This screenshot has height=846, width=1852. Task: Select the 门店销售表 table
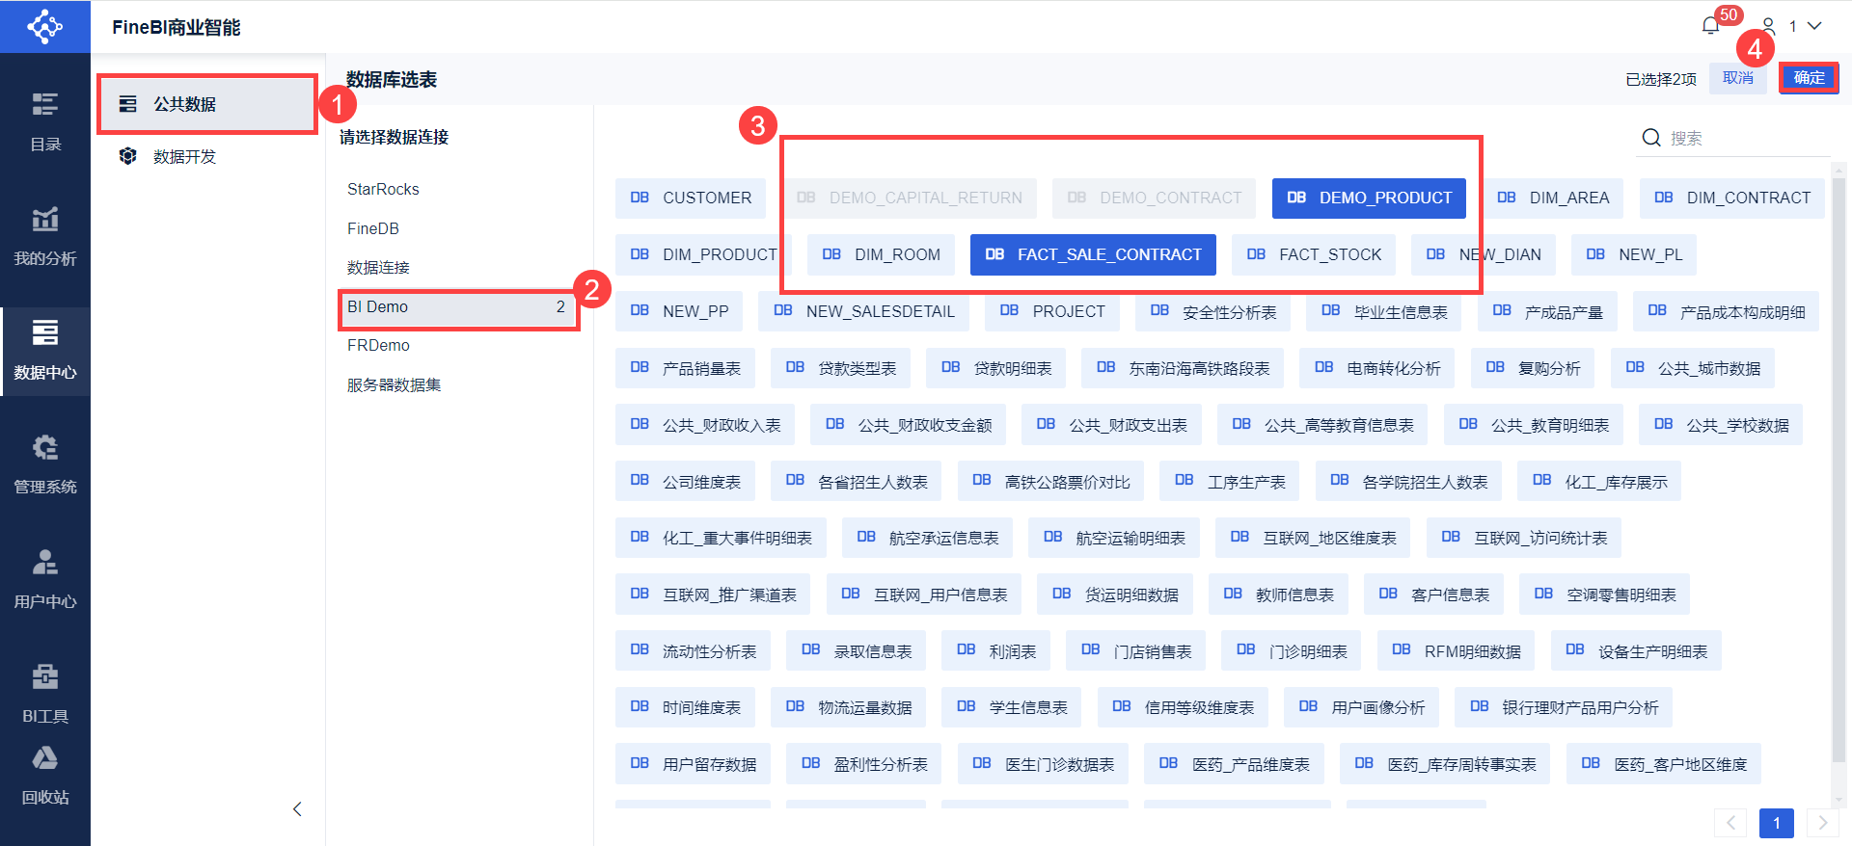click(1136, 651)
